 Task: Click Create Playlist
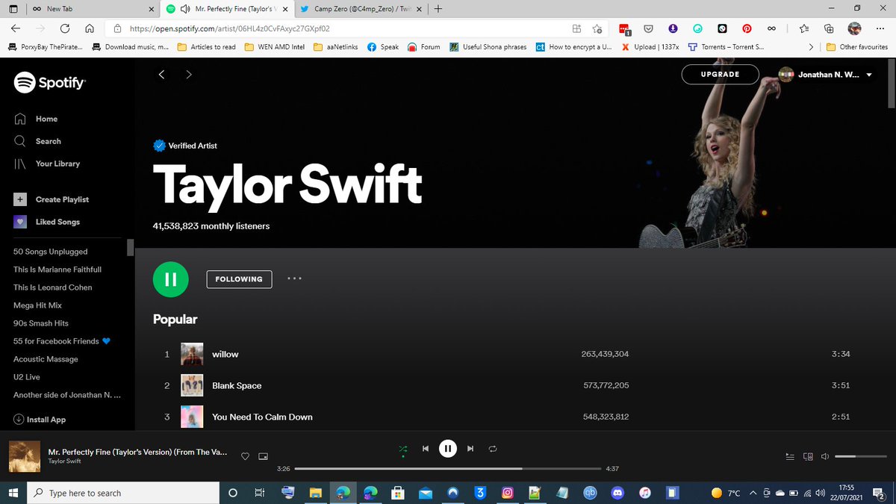[x=62, y=199]
